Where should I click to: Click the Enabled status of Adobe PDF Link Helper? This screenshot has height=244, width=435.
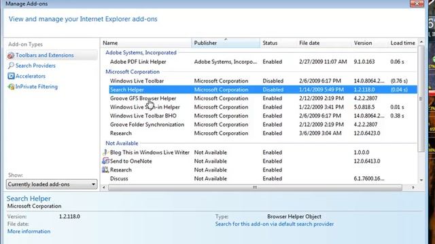pos(272,62)
